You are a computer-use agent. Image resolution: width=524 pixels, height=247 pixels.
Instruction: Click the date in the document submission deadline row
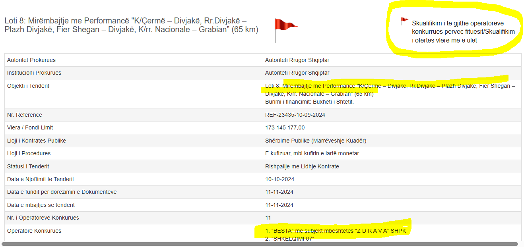[x=279, y=192]
